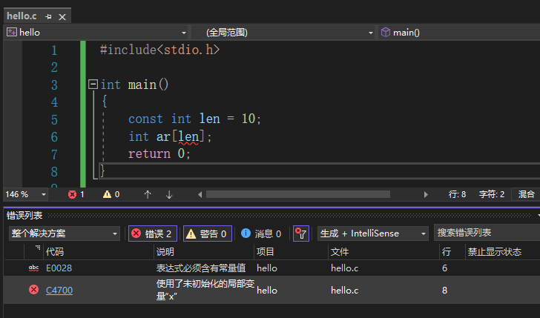Click the horizontal scrollbar left arrow
The width and height of the screenshot is (540, 318).
click(200, 194)
